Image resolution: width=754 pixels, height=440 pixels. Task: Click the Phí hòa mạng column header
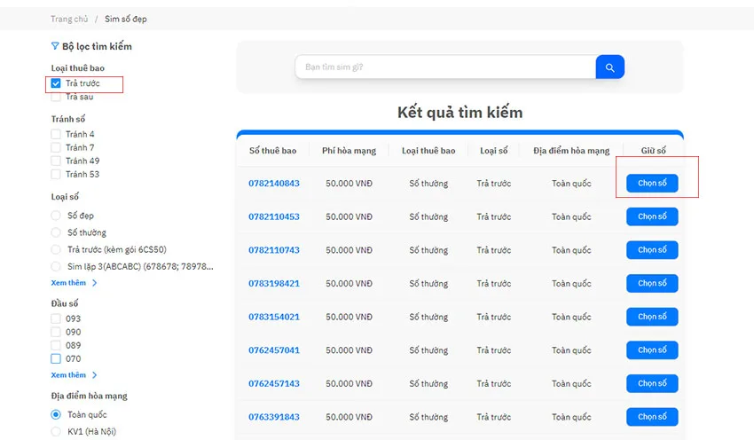(x=350, y=151)
